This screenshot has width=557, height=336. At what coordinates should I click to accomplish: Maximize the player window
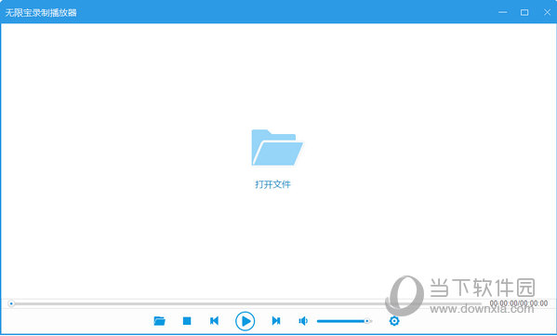tap(524, 12)
